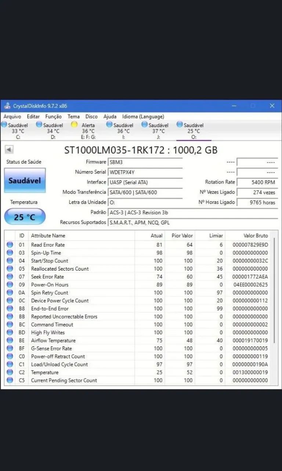Click the serial number field WDETPX4Y

pos(145,172)
